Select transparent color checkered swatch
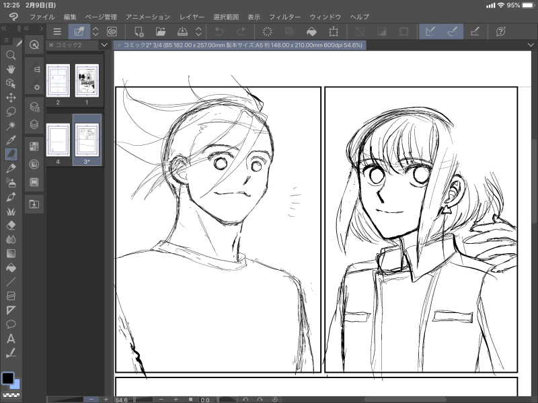The image size is (538, 403). click(11, 395)
